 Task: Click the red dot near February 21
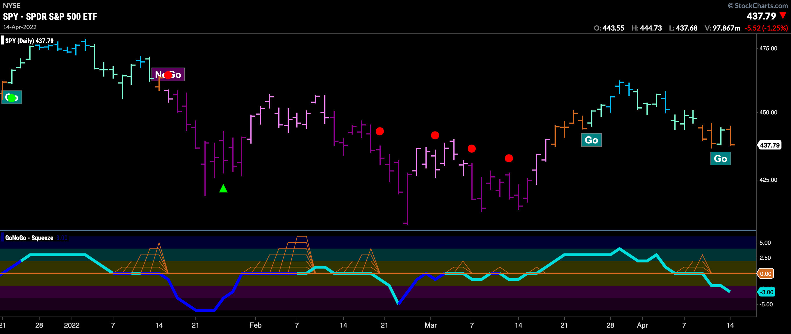(x=380, y=131)
